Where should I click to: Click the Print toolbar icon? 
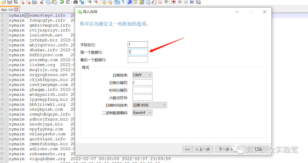point(34,2)
